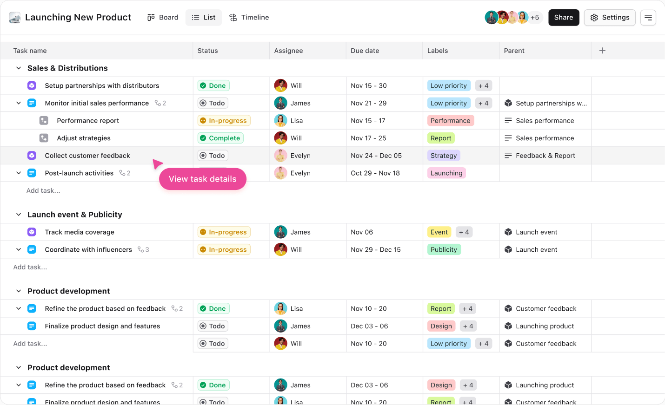Expand +4 labels on Track media coverage row
This screenshot has height=405, width=665.
pyautogui.click(x=464, y=232)
